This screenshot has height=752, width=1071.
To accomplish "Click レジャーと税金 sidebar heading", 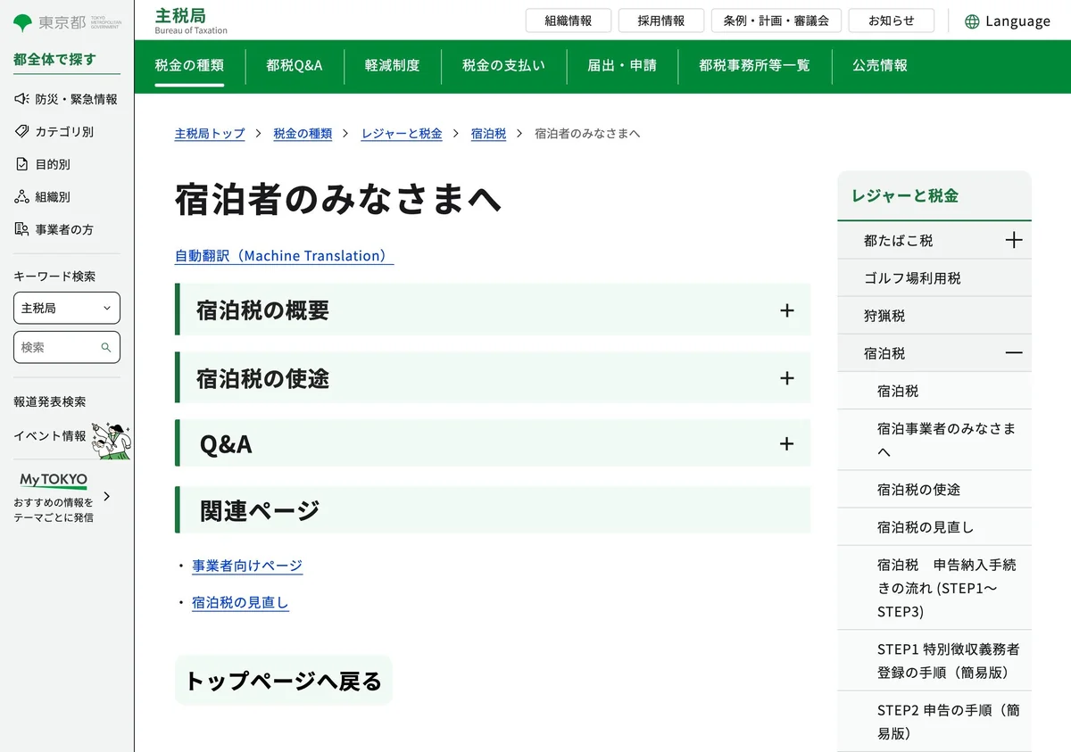I will click(x=905, y=196).
